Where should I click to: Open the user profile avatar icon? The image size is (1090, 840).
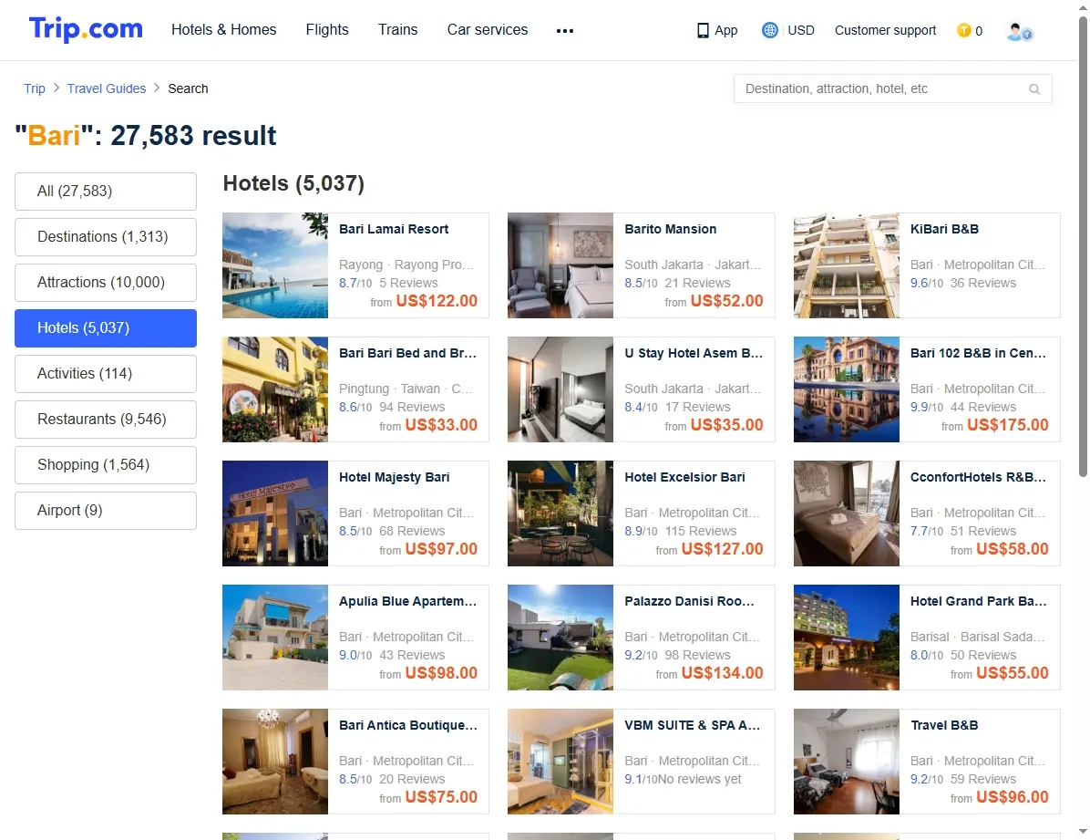point(1019,31)
